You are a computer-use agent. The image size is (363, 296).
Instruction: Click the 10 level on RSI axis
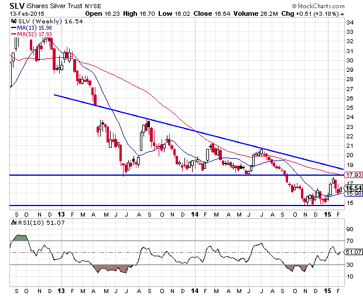click(350, 276)
